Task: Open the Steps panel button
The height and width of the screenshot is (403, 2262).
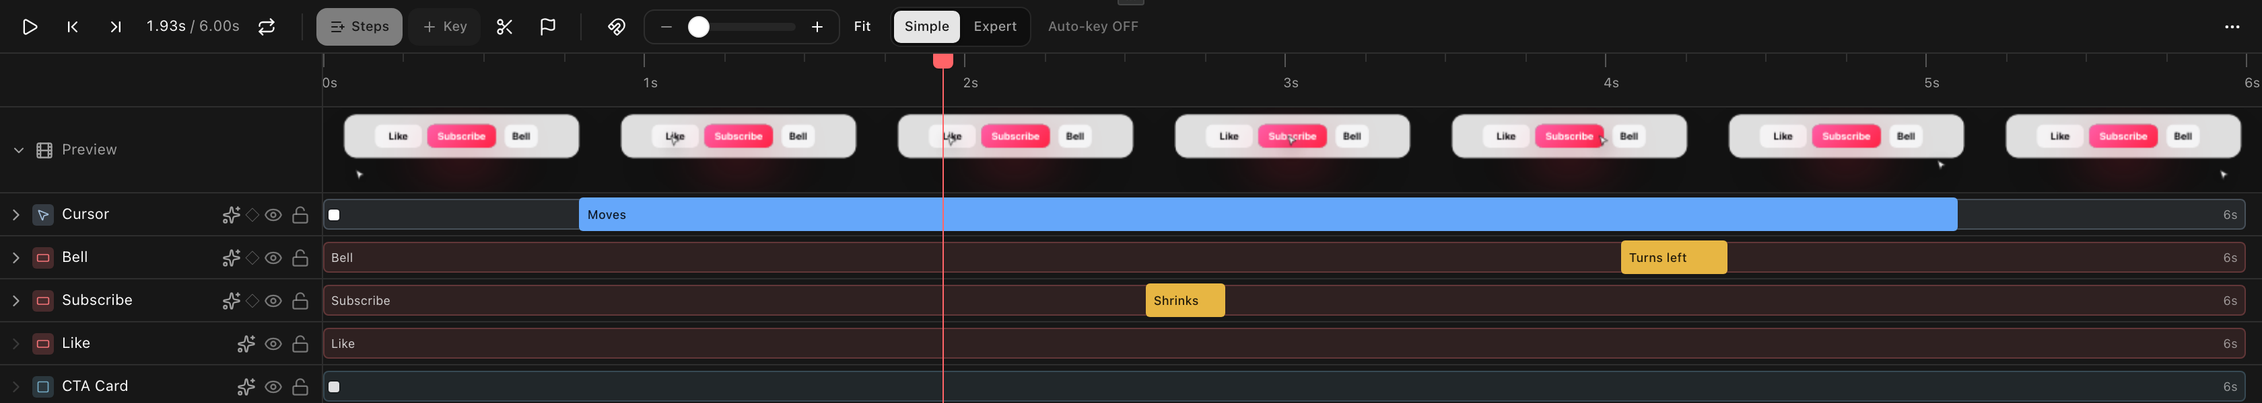Action: (x=359, y=27)
